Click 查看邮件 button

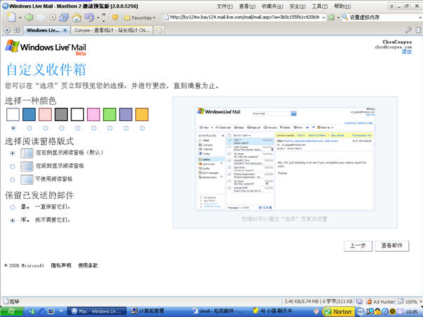tap(392, 246)
